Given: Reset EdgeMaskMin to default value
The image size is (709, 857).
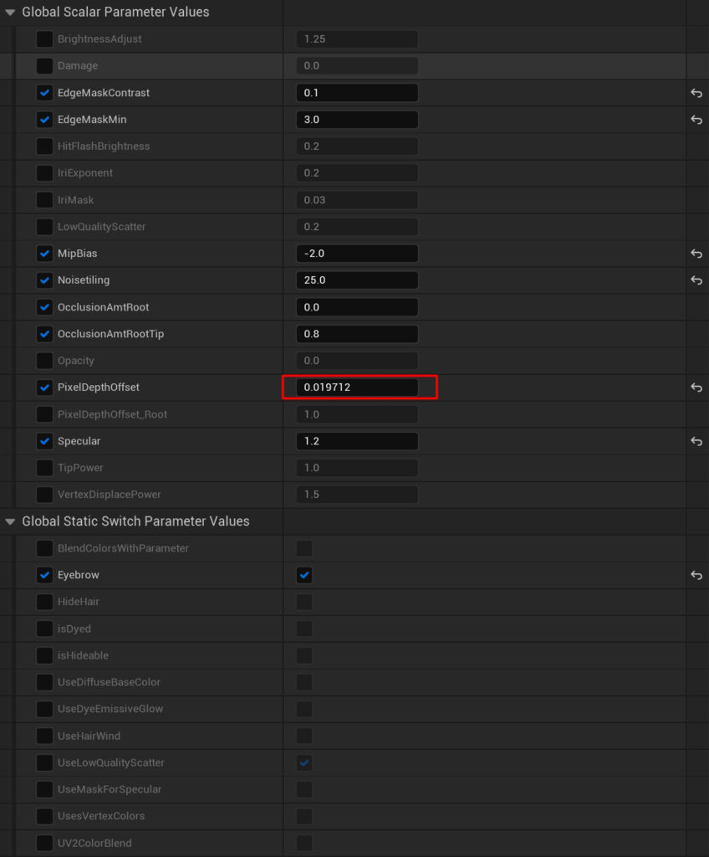Looking at the screenshot, I should click(x=696, y=120).
